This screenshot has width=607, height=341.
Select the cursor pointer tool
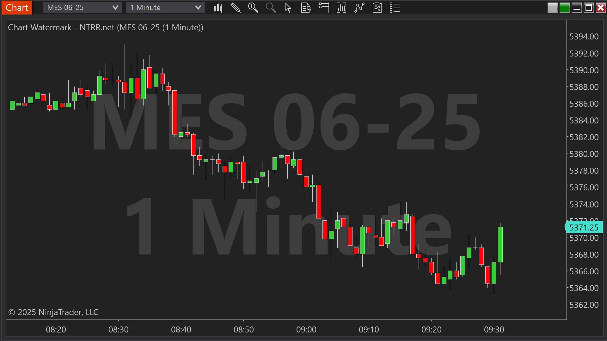pos(288,8)
